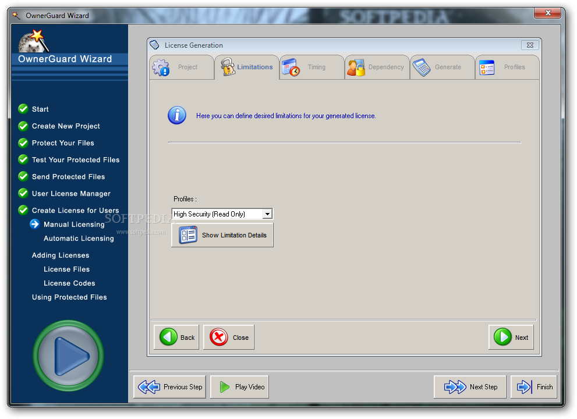Open the Create New Project step
This screenshot has height=419, width=577.
click(x=66, y=126)
